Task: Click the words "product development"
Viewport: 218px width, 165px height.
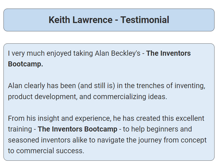Action: pos(42,97)
